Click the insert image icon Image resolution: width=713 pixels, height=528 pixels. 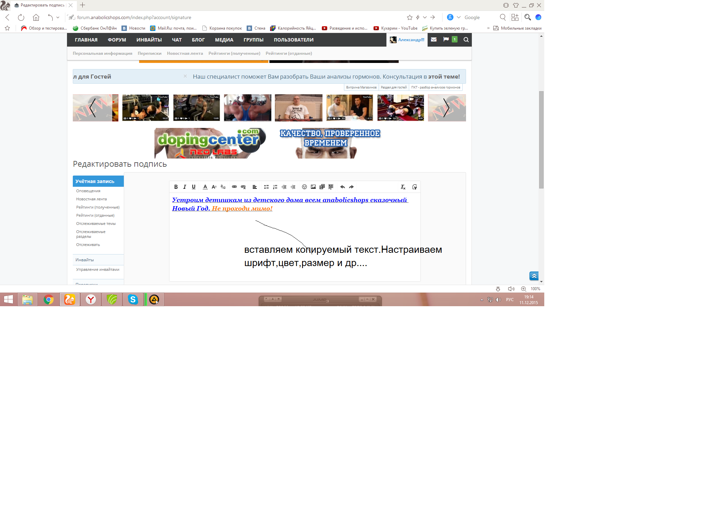313,187
